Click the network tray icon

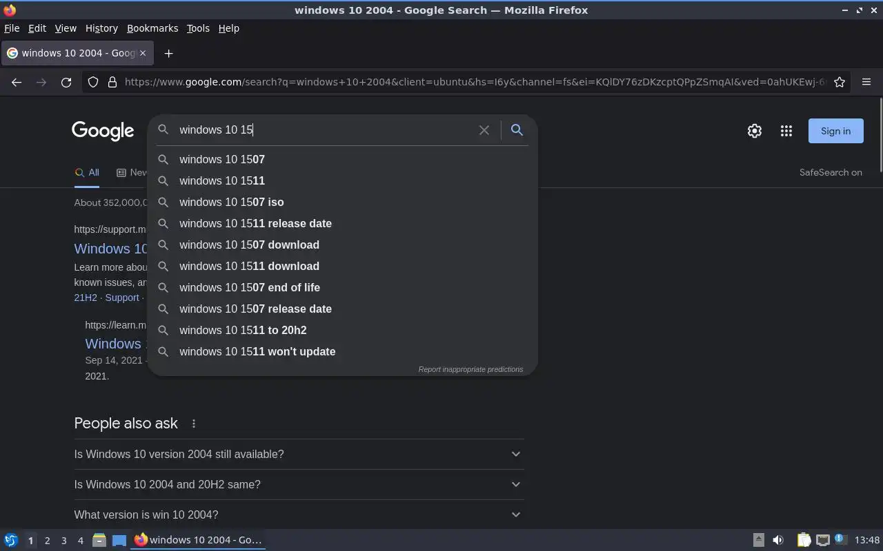(822, 540)
